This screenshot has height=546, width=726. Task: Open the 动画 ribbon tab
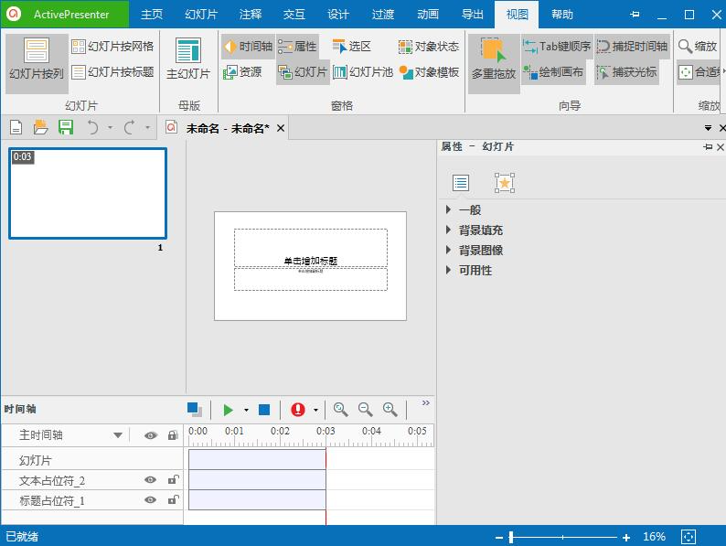428,15
